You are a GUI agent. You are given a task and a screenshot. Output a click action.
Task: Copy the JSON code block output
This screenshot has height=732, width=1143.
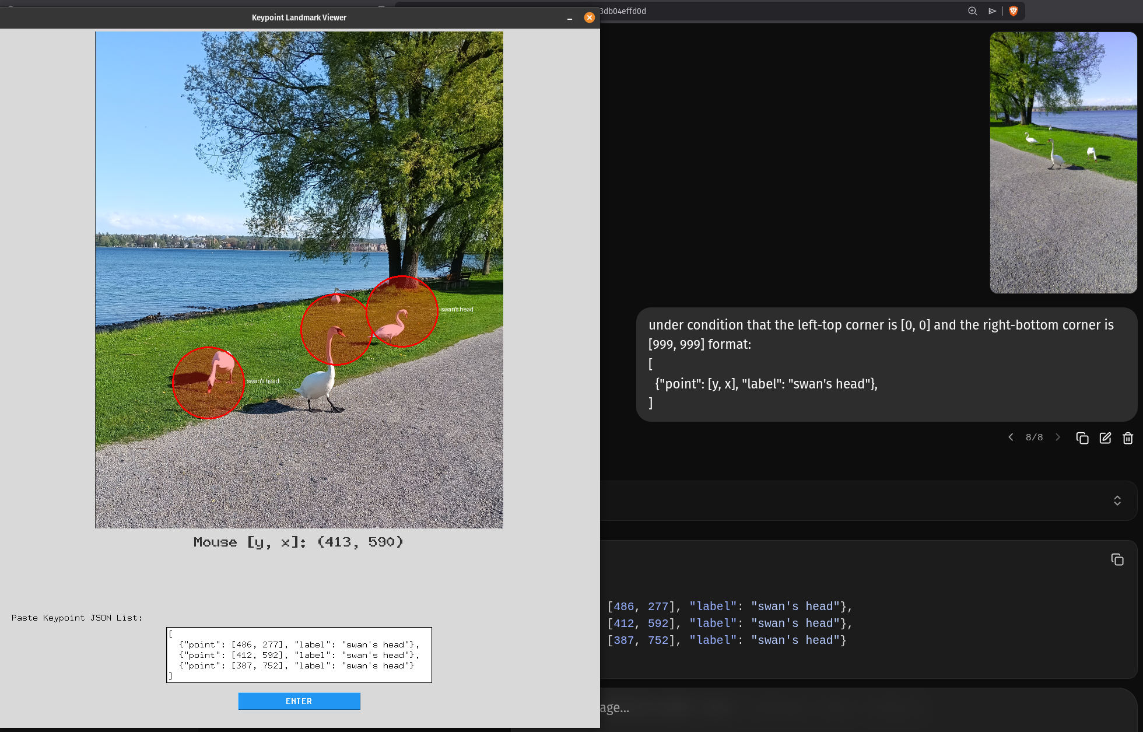1117,560
